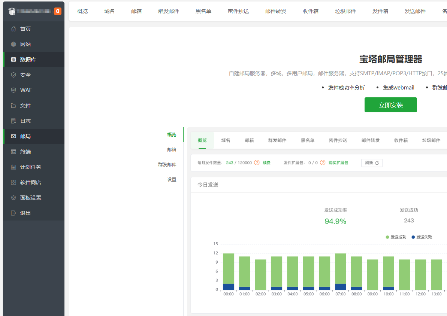Click the 安全 shield icon

pyautogui.click(x=13, y=75)
